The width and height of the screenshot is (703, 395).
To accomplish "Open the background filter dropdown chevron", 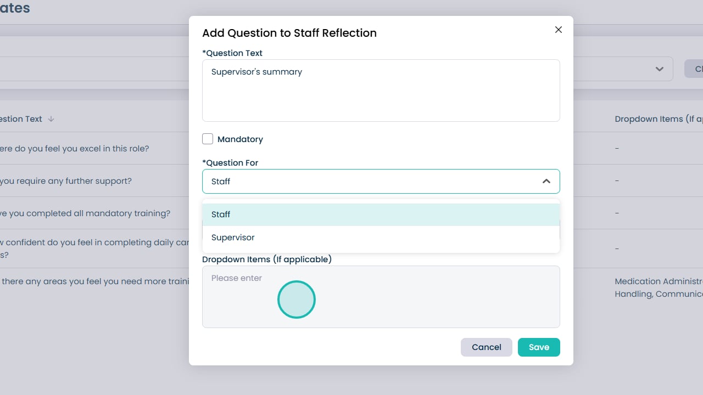I will 659,69.
